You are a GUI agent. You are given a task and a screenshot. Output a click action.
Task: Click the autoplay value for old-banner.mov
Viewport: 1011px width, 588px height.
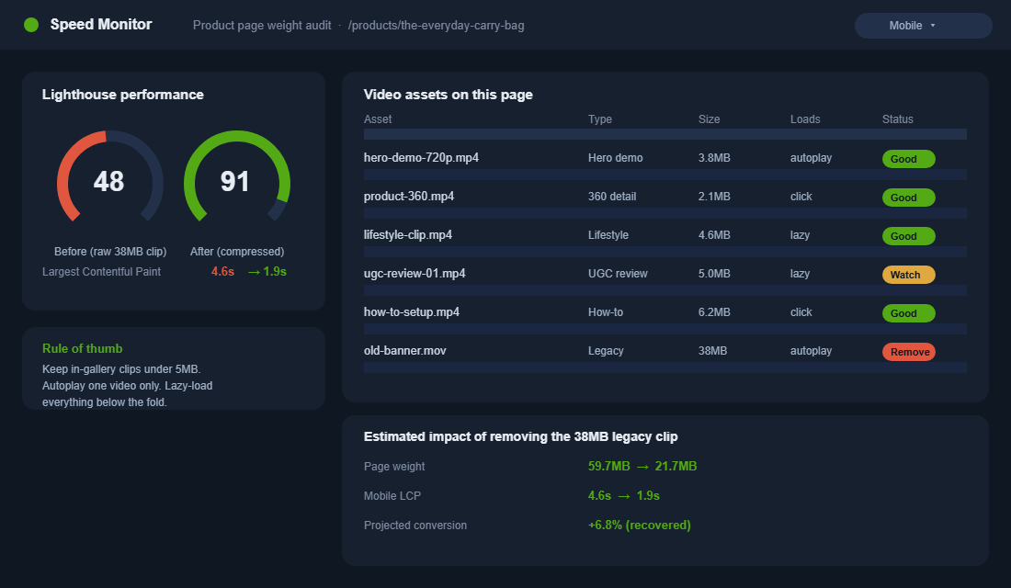[x=812, y=351]
